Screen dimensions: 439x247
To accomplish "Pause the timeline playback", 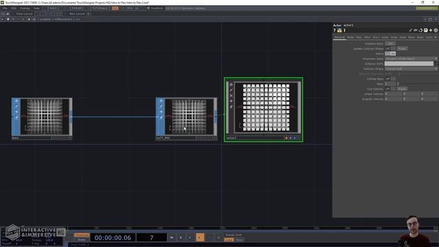I will pyautogui.click(x=180, y=238).
